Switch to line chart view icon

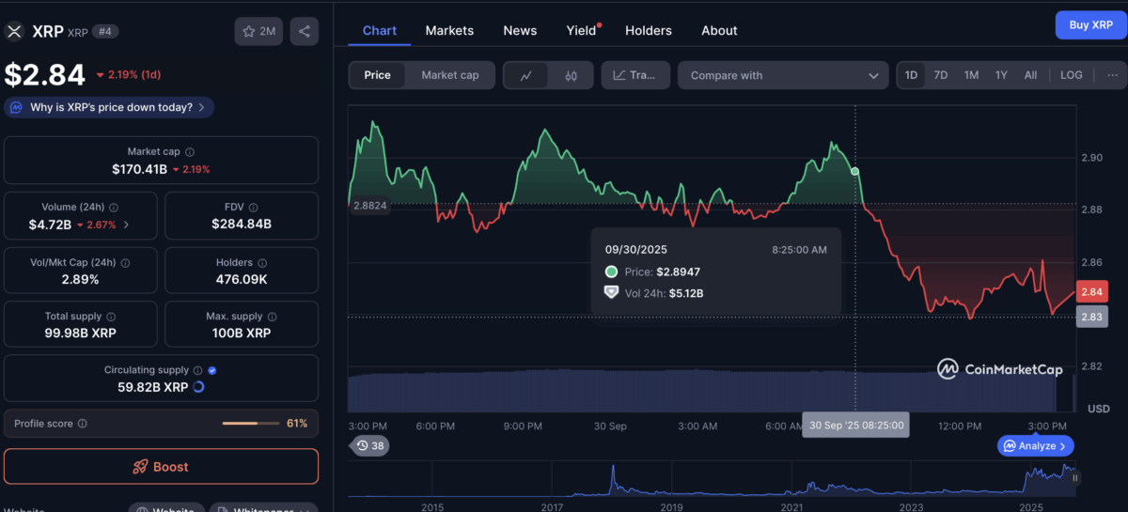point(526,75)
